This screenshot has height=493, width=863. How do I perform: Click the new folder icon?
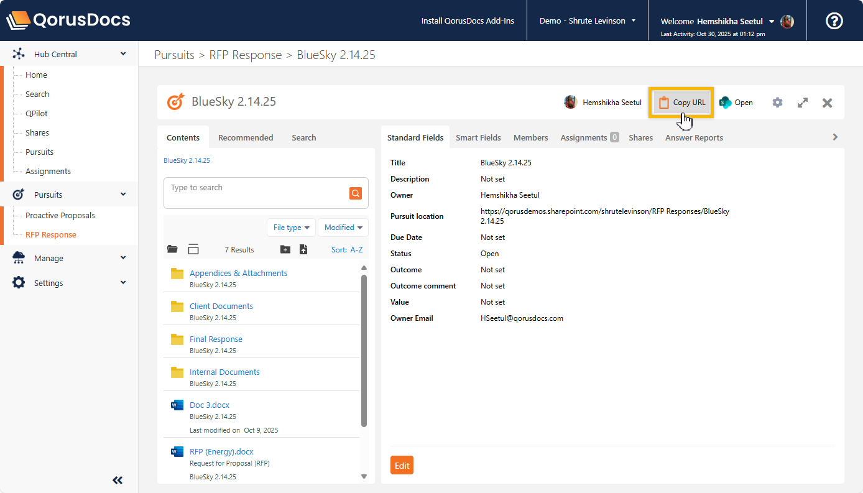[x=285, y=249]
